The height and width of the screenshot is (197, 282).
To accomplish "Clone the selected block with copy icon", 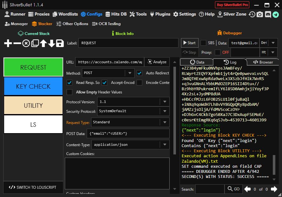I will coord(35,43).
